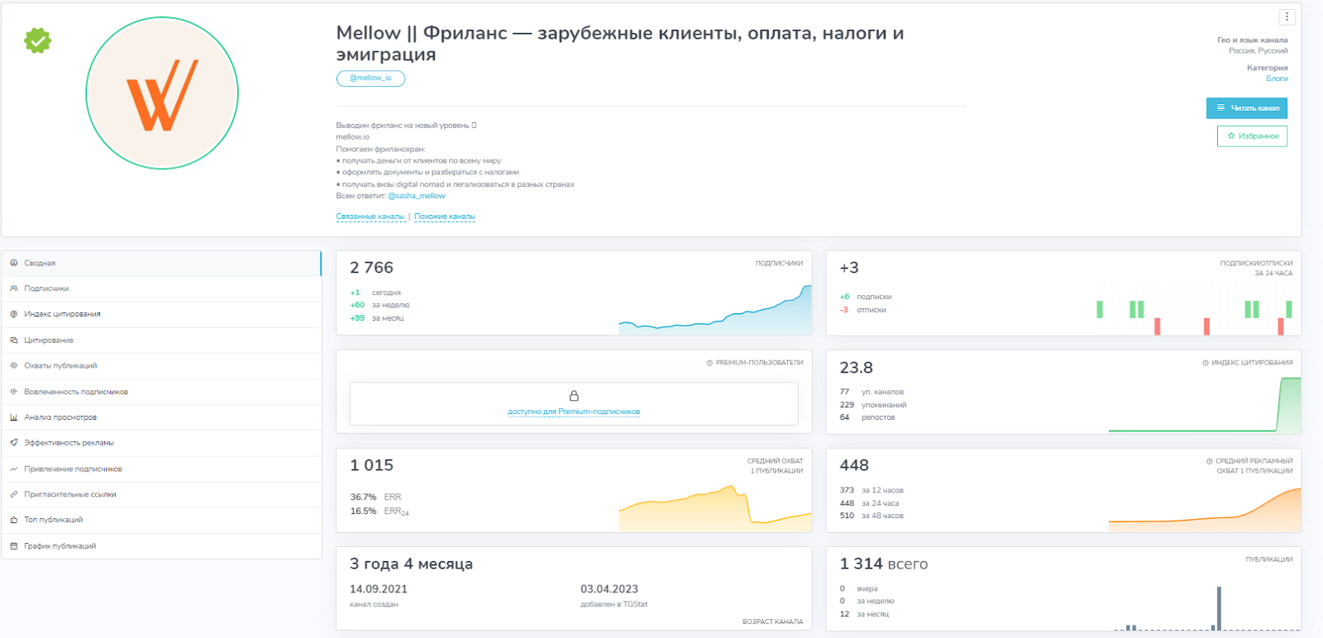Go to Подписчики in the sidebar
Screen dimensions: 1323x638
46,288
